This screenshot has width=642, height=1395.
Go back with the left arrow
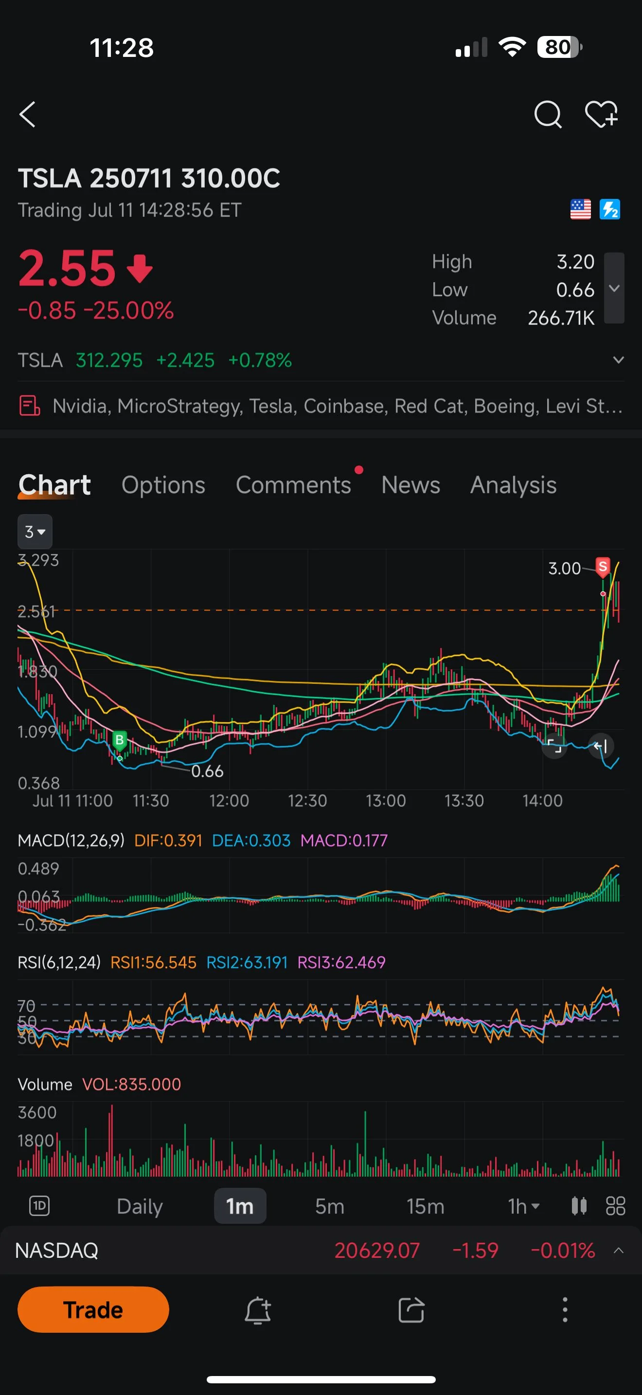(x=28, y=114)
